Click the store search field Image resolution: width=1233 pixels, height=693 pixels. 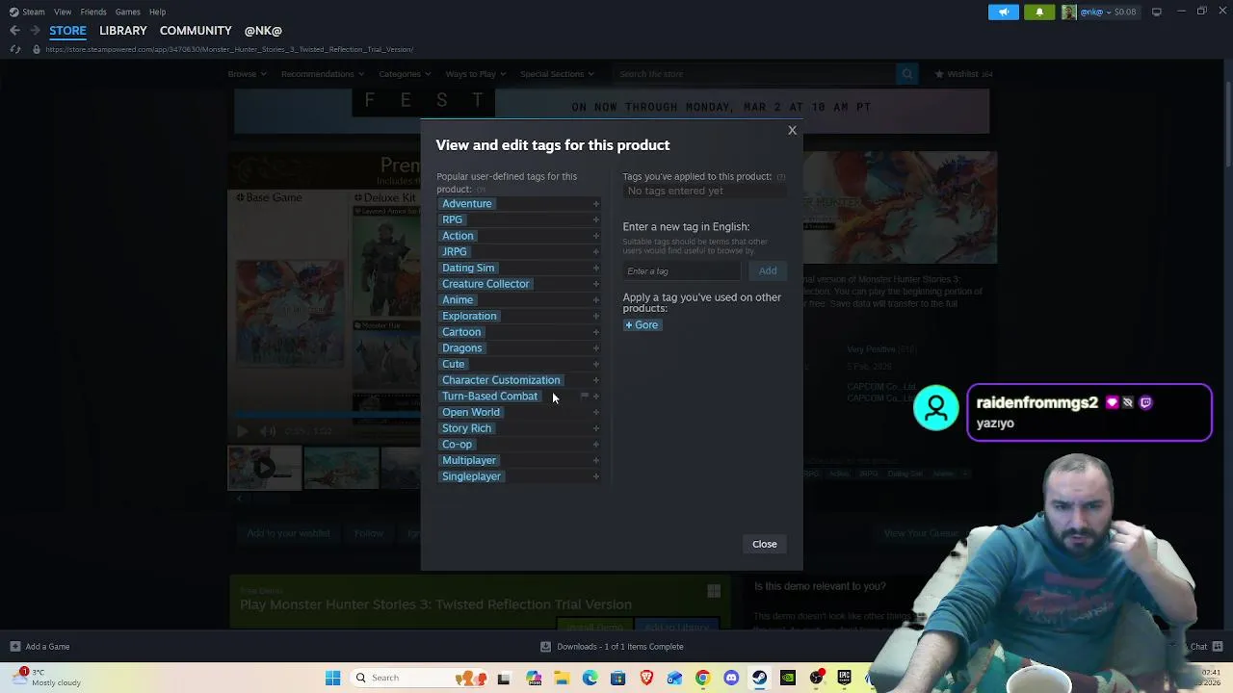click(754, 74)
